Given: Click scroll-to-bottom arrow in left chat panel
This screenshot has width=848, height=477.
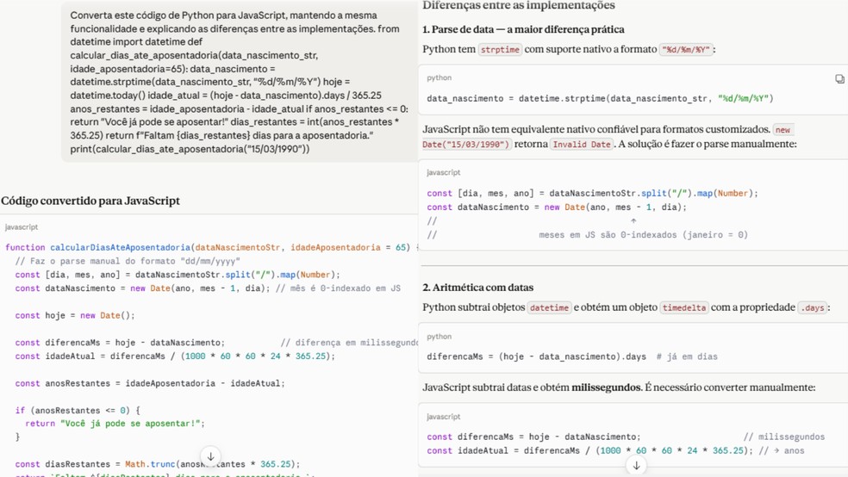Looking at the screenshot, I should point(211,456).
